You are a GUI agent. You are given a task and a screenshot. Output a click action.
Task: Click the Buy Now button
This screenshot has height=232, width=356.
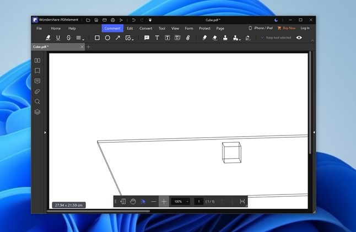287,28
